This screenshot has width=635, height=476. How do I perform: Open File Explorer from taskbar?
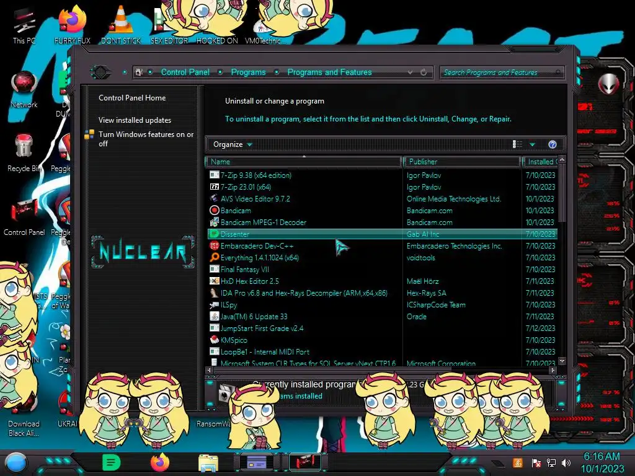click(208, 462)
